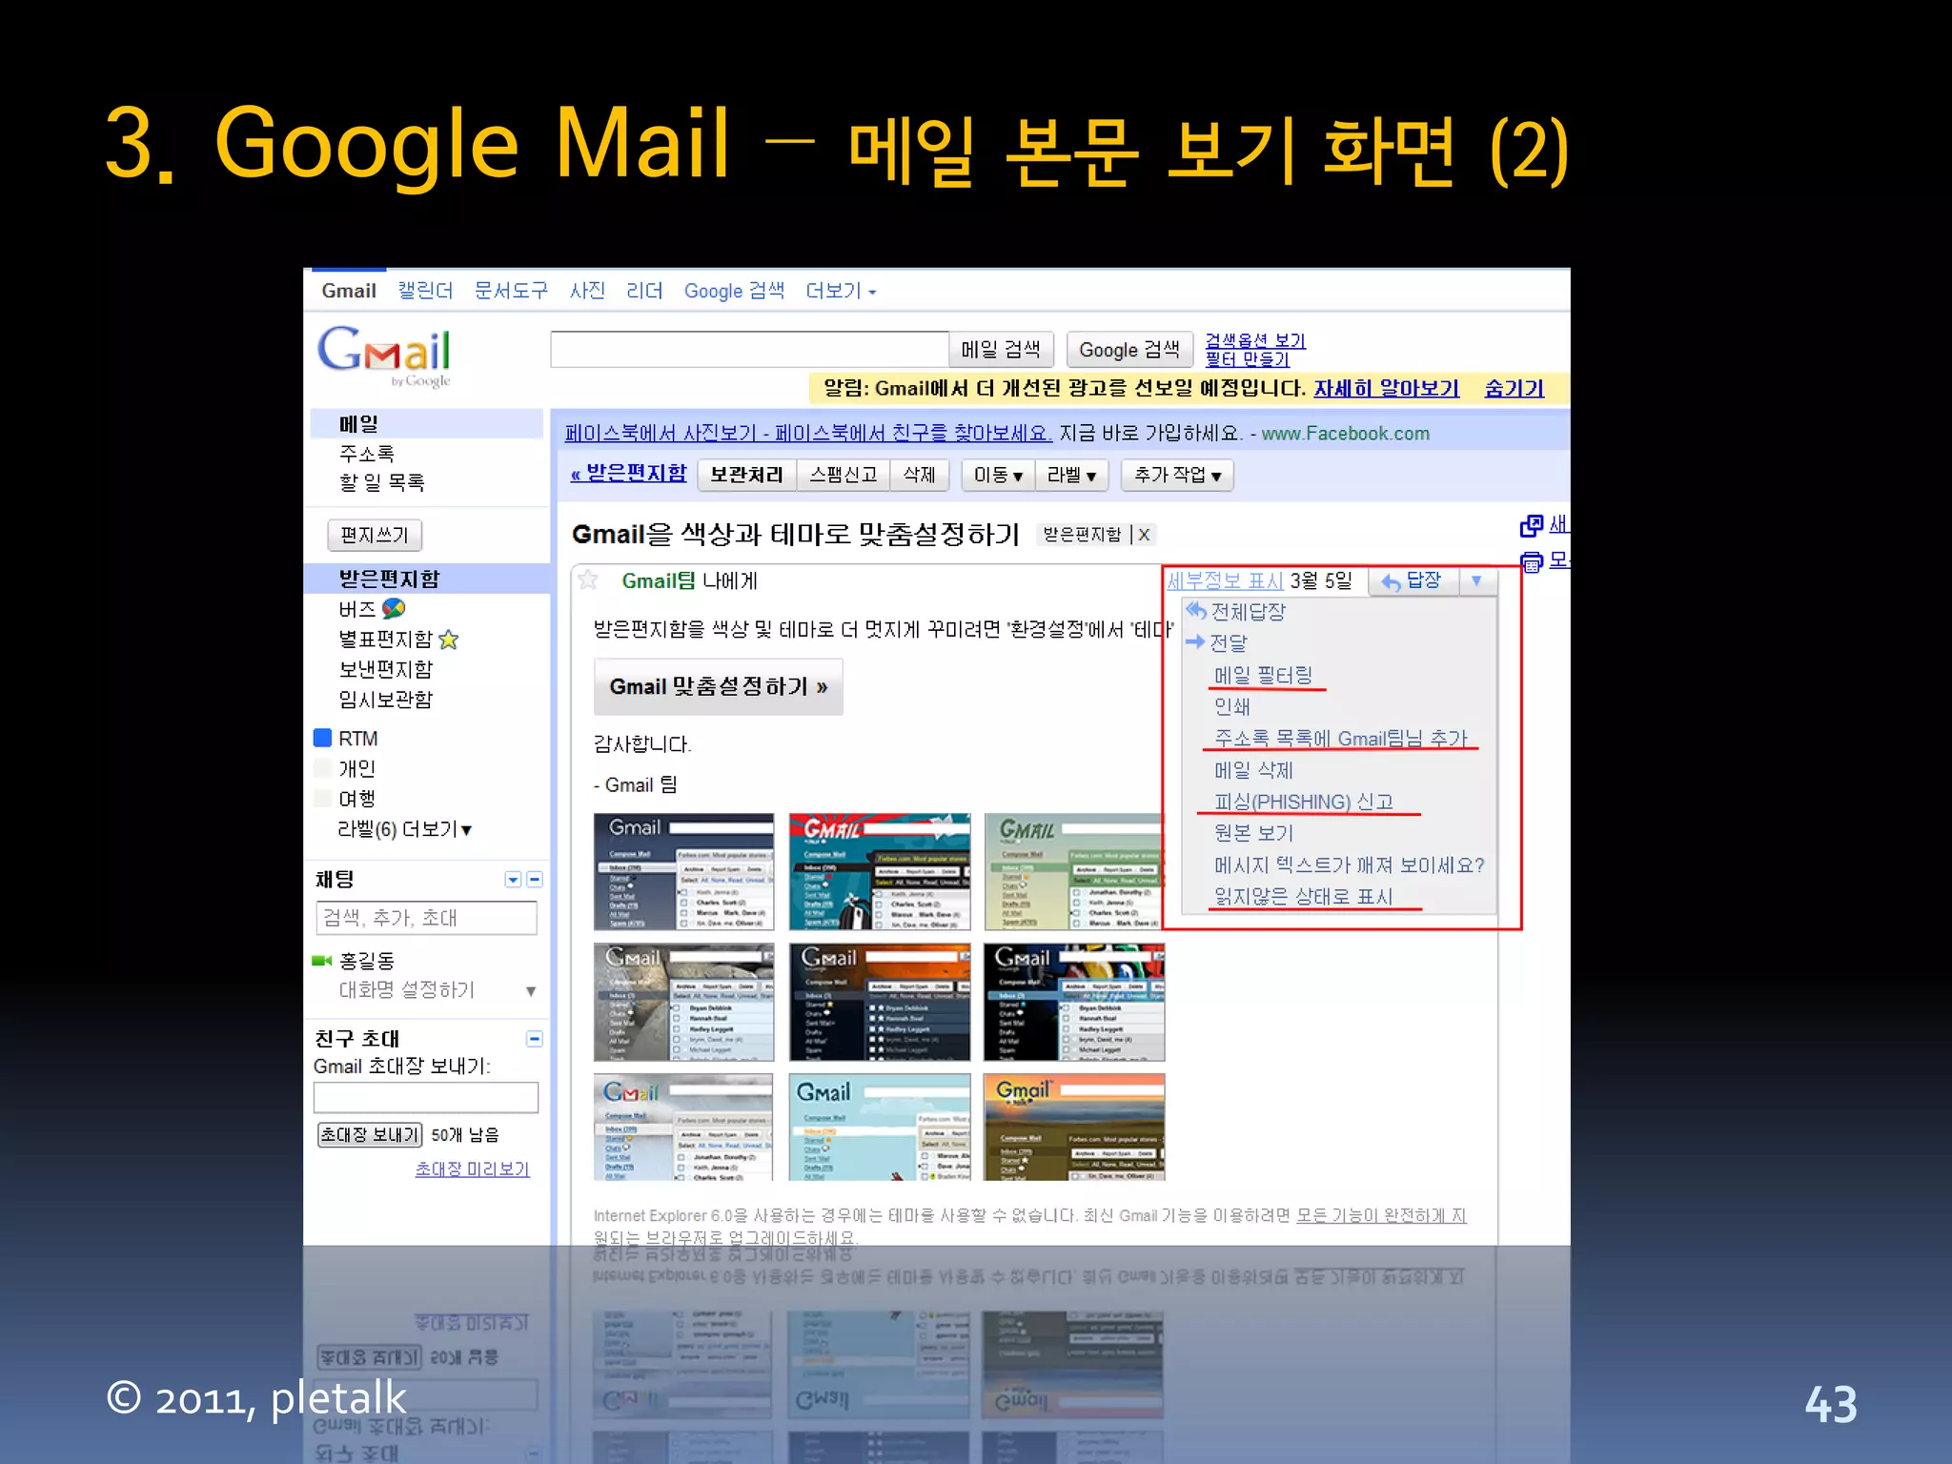Select 원본 보기 menu entry
Screen dimensions: 1952x1464
tap(1253, 833)
